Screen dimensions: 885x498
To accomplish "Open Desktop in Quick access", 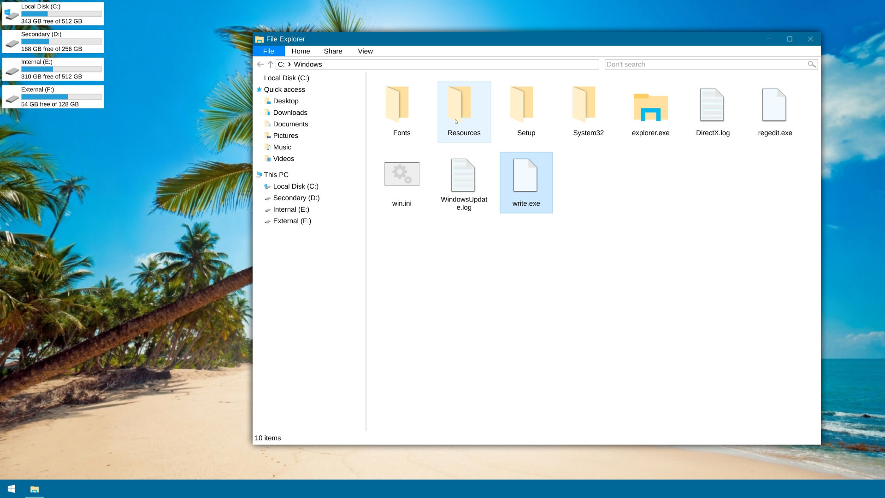I will click(286, 101).
